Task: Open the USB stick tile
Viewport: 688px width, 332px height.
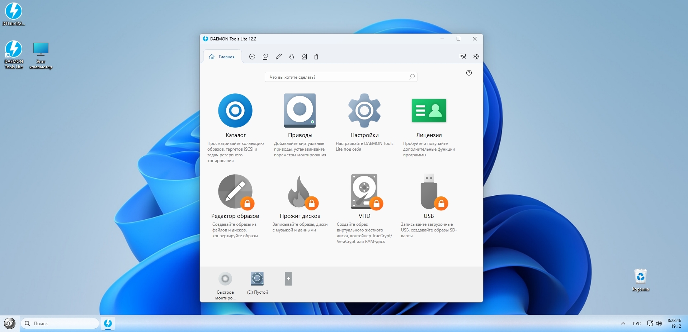Action: pyautogui.click(x=433, y=192)
